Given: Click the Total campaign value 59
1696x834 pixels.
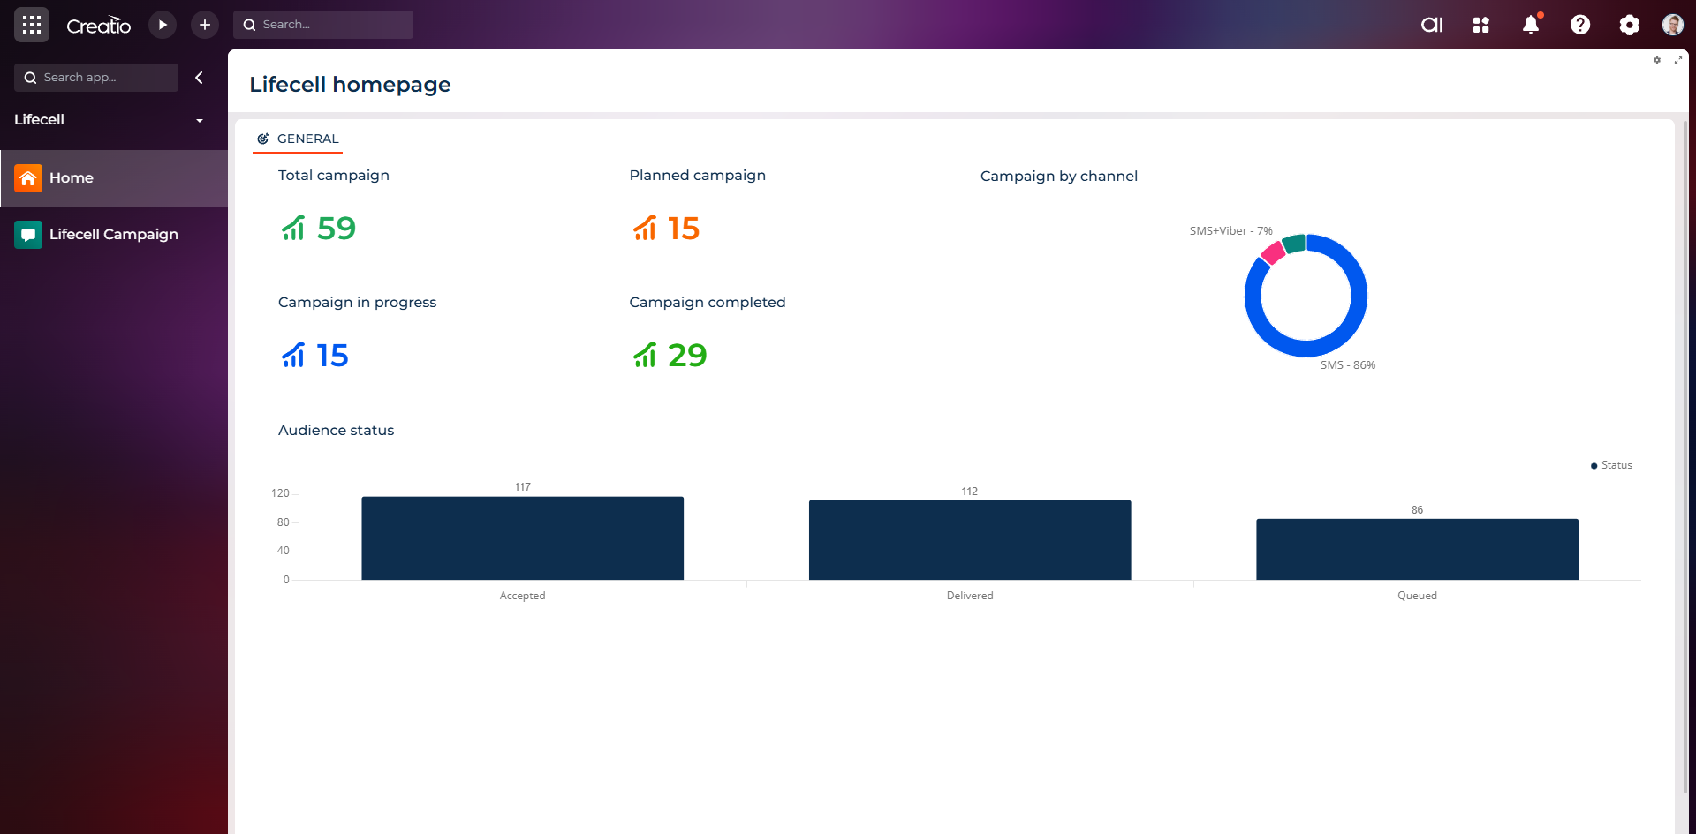Looking at the screenshot, I should [x=337, y=229].
